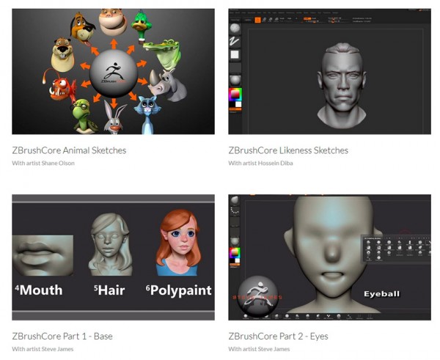Open the ZBrushCore Likeness Sketches title link

click(x=288, y=150)
